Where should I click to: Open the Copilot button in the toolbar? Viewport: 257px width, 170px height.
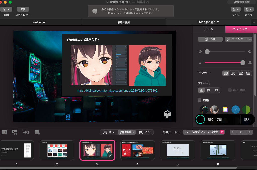(x=23, y=9)
